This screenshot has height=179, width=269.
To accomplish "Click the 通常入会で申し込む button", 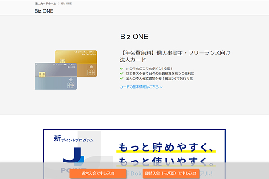I will click(98, 173).
